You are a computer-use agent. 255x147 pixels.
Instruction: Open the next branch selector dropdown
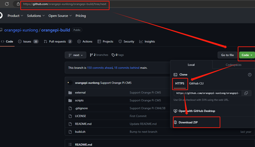(76, 55)
